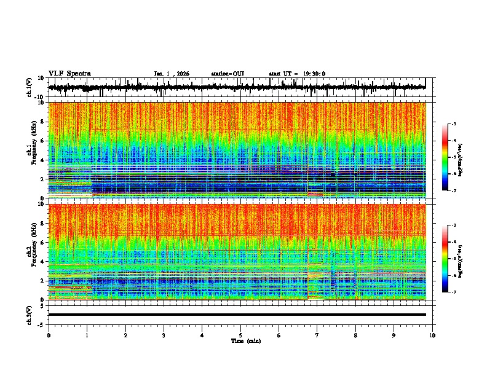Click the time axis tick label "0"
The image size is (487, 376).
[x=49, y=335]
